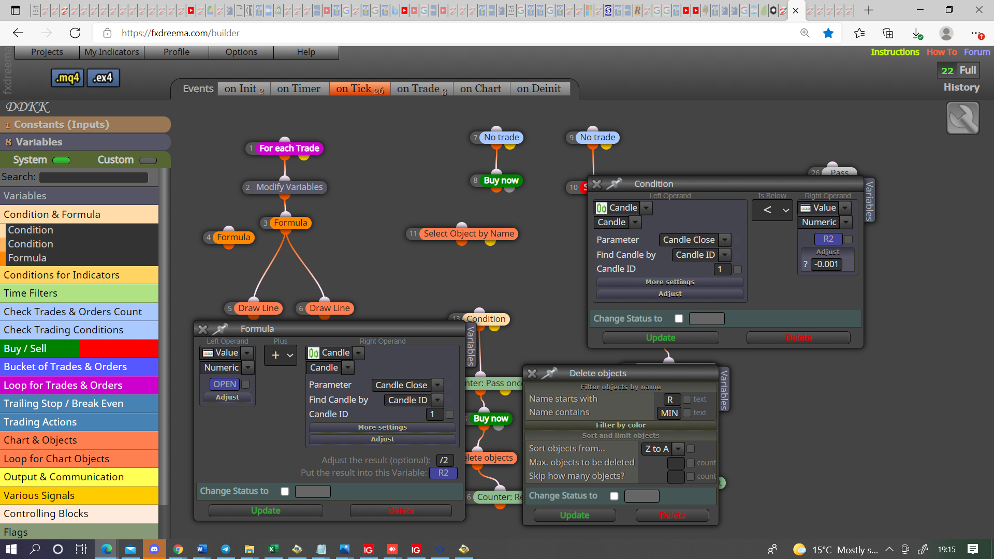Download the .ex4 compiled file
994x559 pixels.
pyautogui.click(x=103, y=78)
